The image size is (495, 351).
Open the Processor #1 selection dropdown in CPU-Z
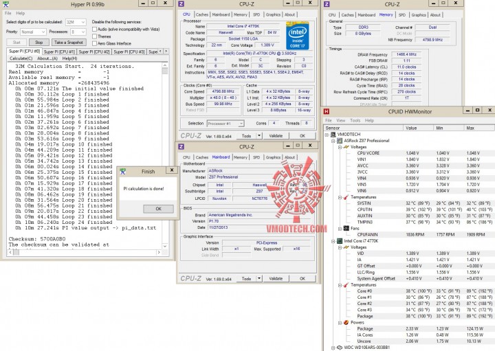225,124
